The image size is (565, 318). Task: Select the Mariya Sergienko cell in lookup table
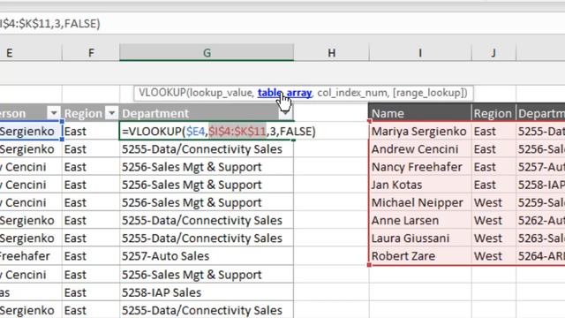tap(420, 132)
